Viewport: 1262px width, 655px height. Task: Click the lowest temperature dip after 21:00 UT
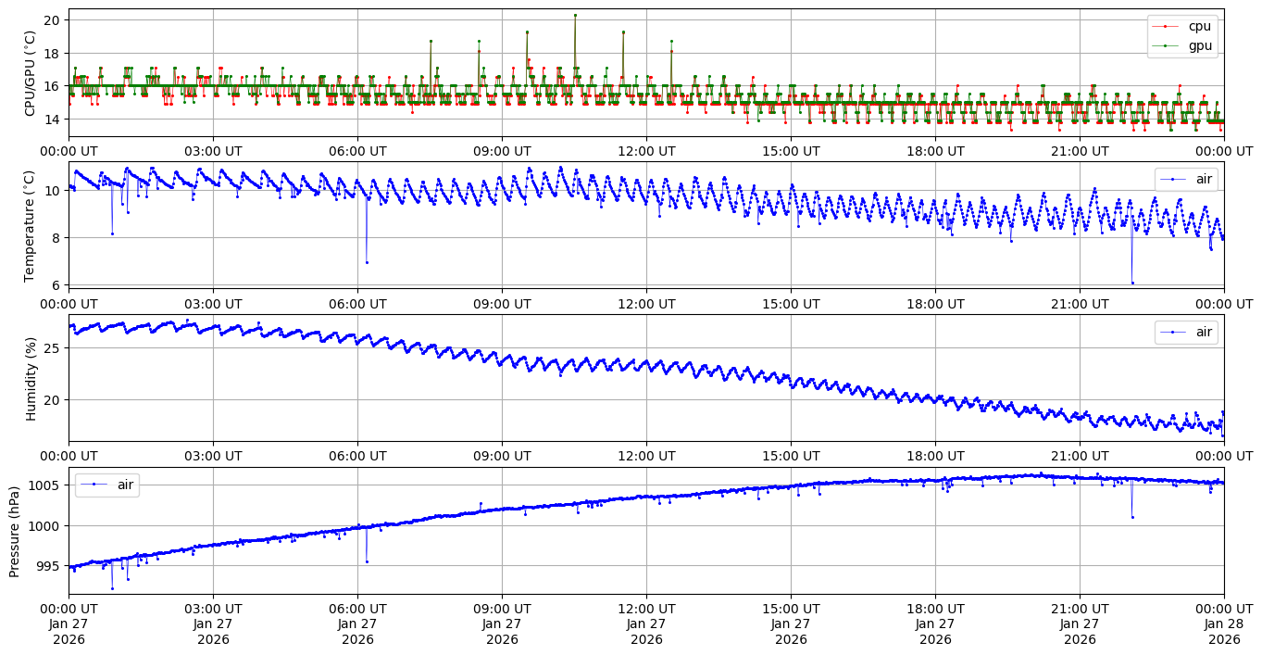(1132, 283)
